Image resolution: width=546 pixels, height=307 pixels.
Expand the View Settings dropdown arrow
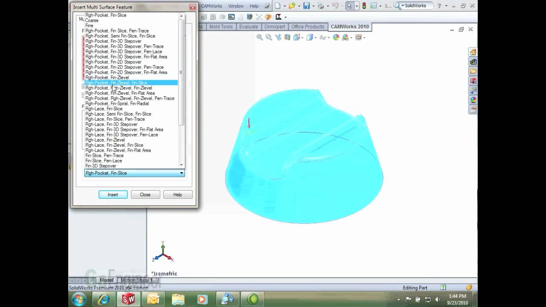pos(364,38)
